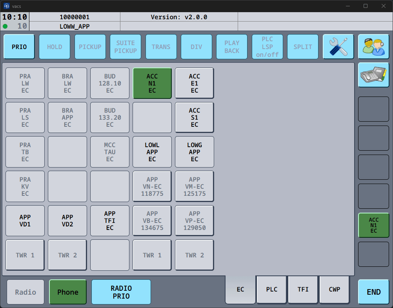This screenshot has width=393, height=308.
Task: Open the wrench and screwdriver settings icon
Action: coord(338,47)
